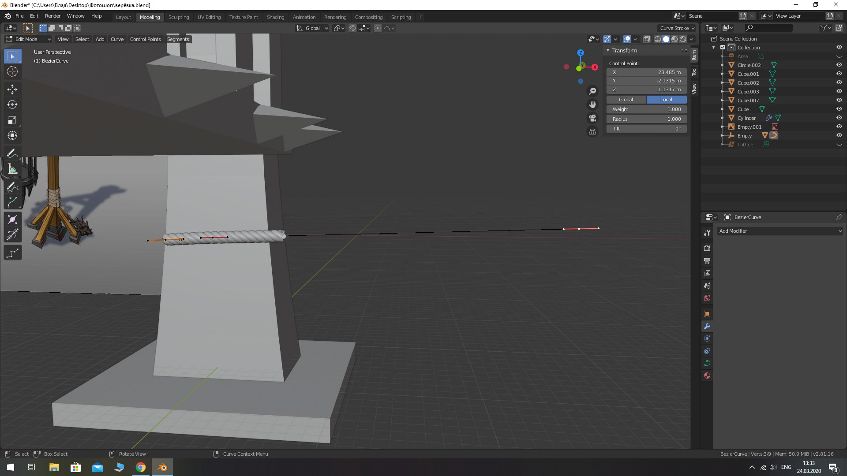
Task: Select the Move tool
Action: (12, 89)
